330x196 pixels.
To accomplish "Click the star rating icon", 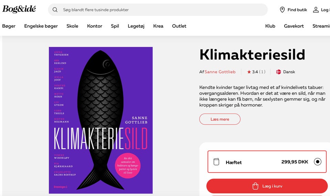I will click(249, 72).
